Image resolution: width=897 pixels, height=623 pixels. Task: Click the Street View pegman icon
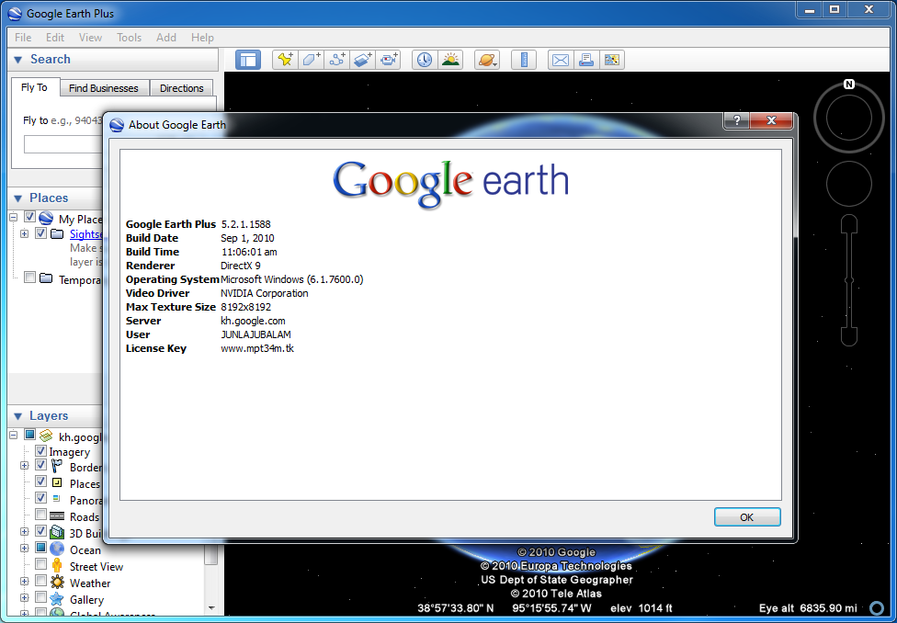point(57,566)
